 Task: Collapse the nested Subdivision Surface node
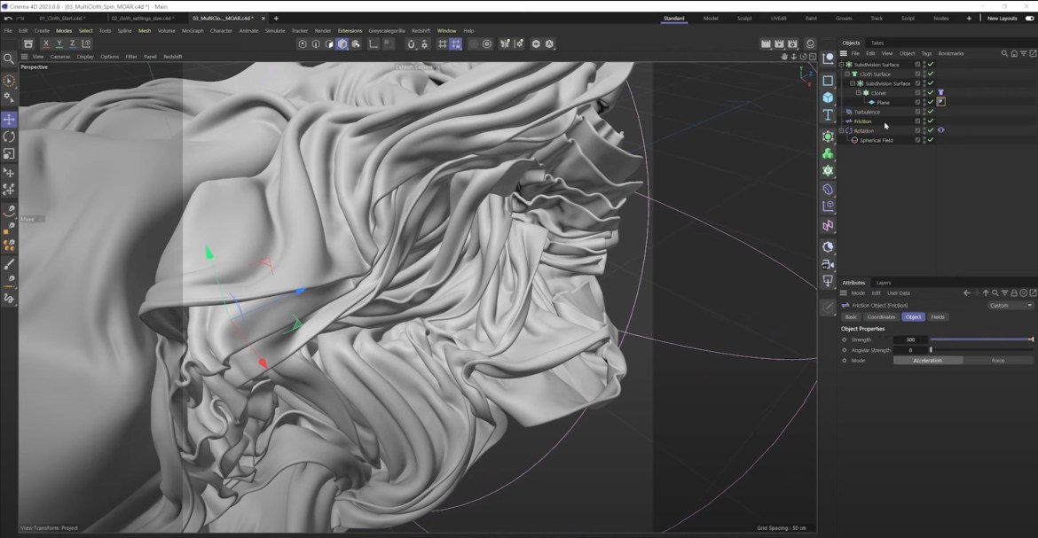[853, 83]
